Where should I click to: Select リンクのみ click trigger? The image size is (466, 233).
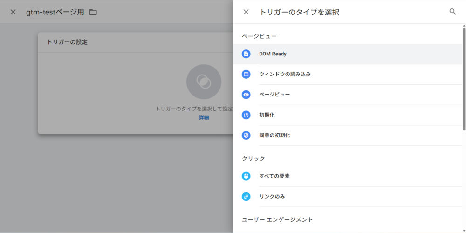point(272,197)
